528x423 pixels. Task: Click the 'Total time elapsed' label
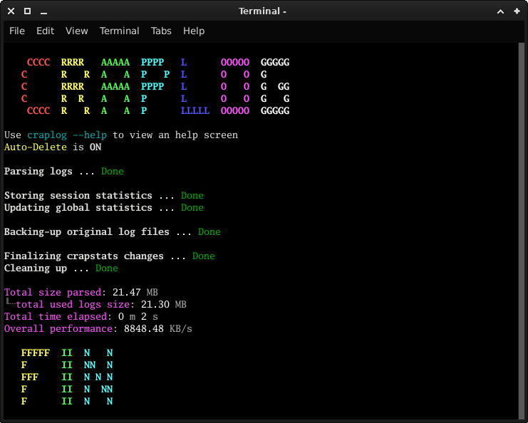click(56, 317)
